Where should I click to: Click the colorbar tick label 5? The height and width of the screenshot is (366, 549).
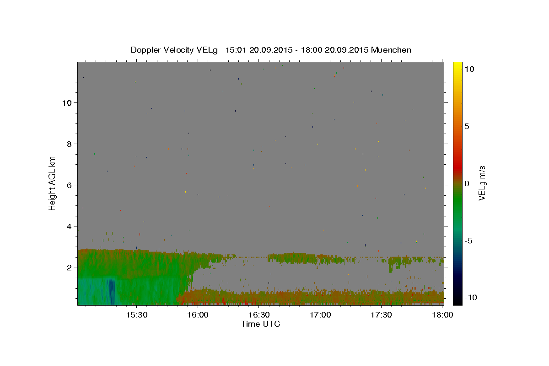[467, 126]
